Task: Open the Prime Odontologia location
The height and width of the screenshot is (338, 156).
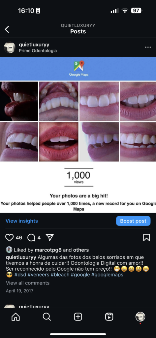Action: point(38,51)
